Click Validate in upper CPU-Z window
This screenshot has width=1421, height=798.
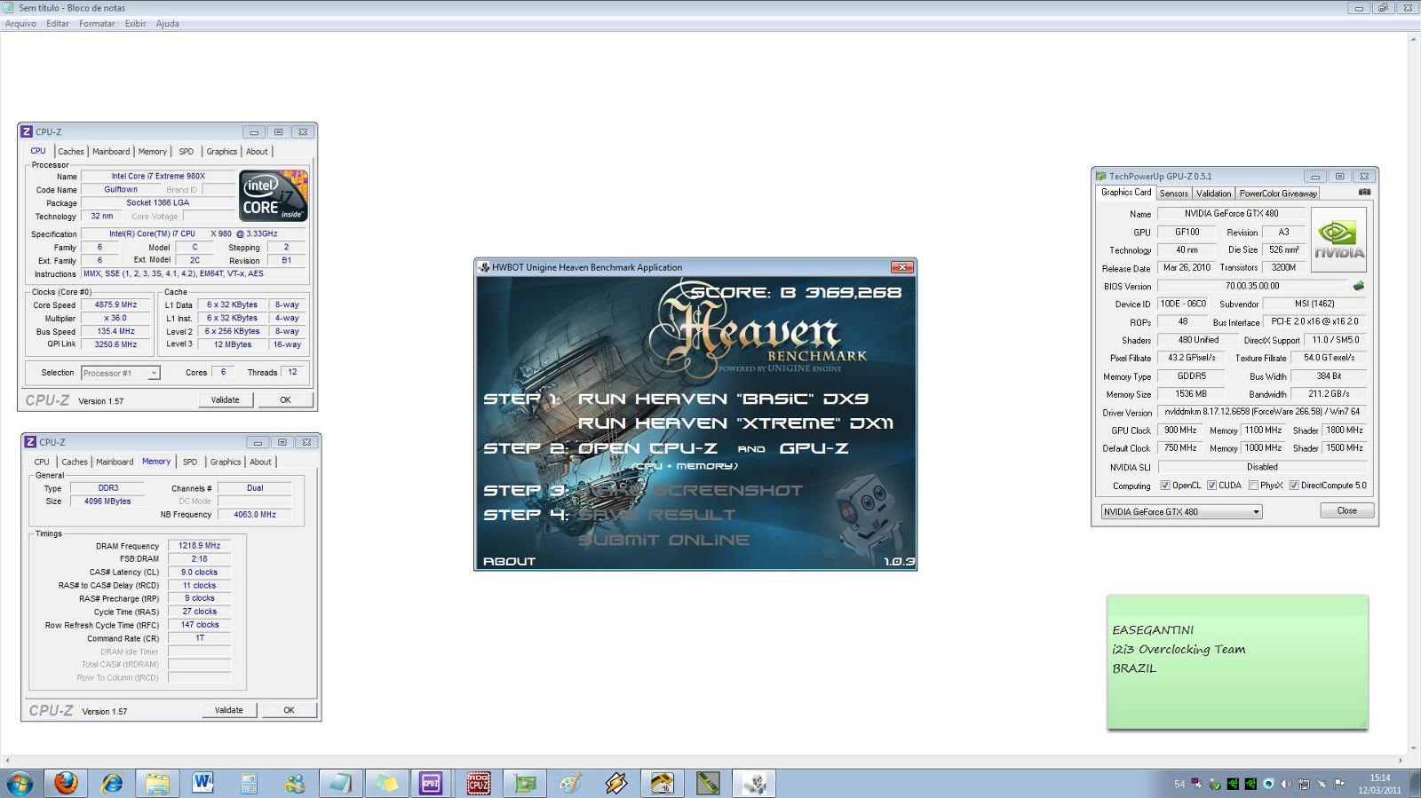(x=226, y=399)
